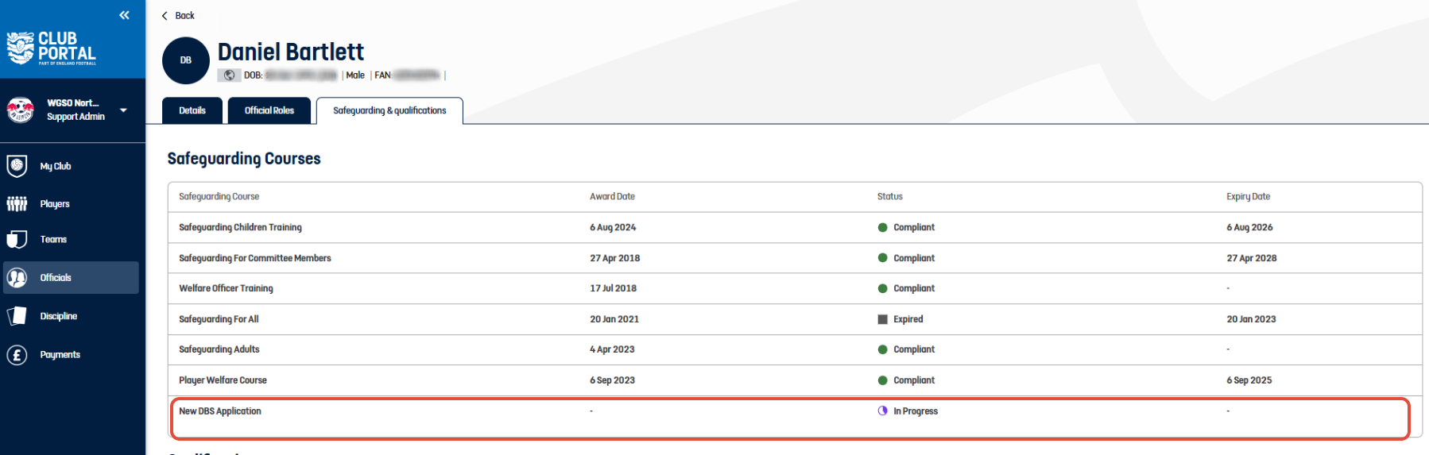This screenshot has width=1429, height=455.
Task: Click the Status column header
Action: pos(890,197)
